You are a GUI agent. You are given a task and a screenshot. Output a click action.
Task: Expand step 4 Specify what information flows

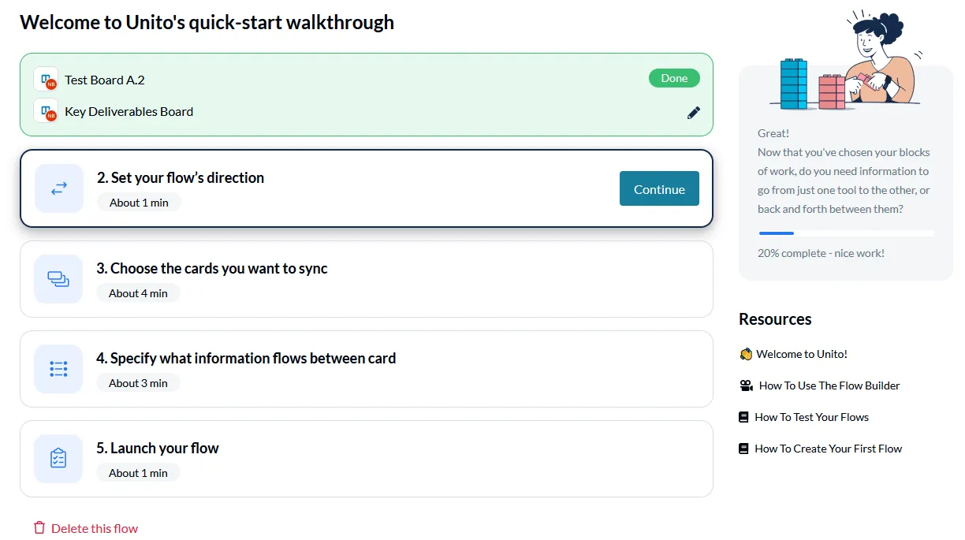coord(367,369)
